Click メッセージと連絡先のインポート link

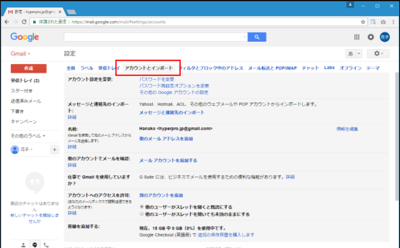[x=172, y=112]
